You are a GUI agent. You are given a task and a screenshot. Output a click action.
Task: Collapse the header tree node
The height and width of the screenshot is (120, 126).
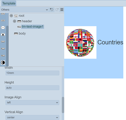[x=15, y=21]
